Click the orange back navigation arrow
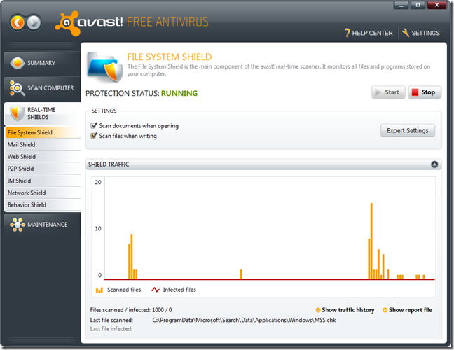The image size is (454, 350). (18, 22)
